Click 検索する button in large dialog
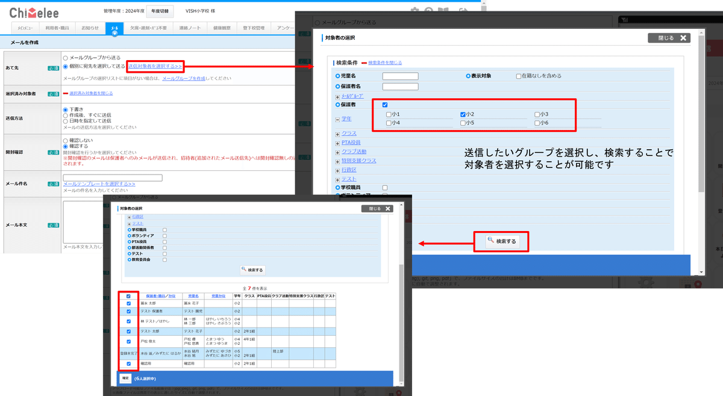 pyautogui.click(x=501, y=241)
